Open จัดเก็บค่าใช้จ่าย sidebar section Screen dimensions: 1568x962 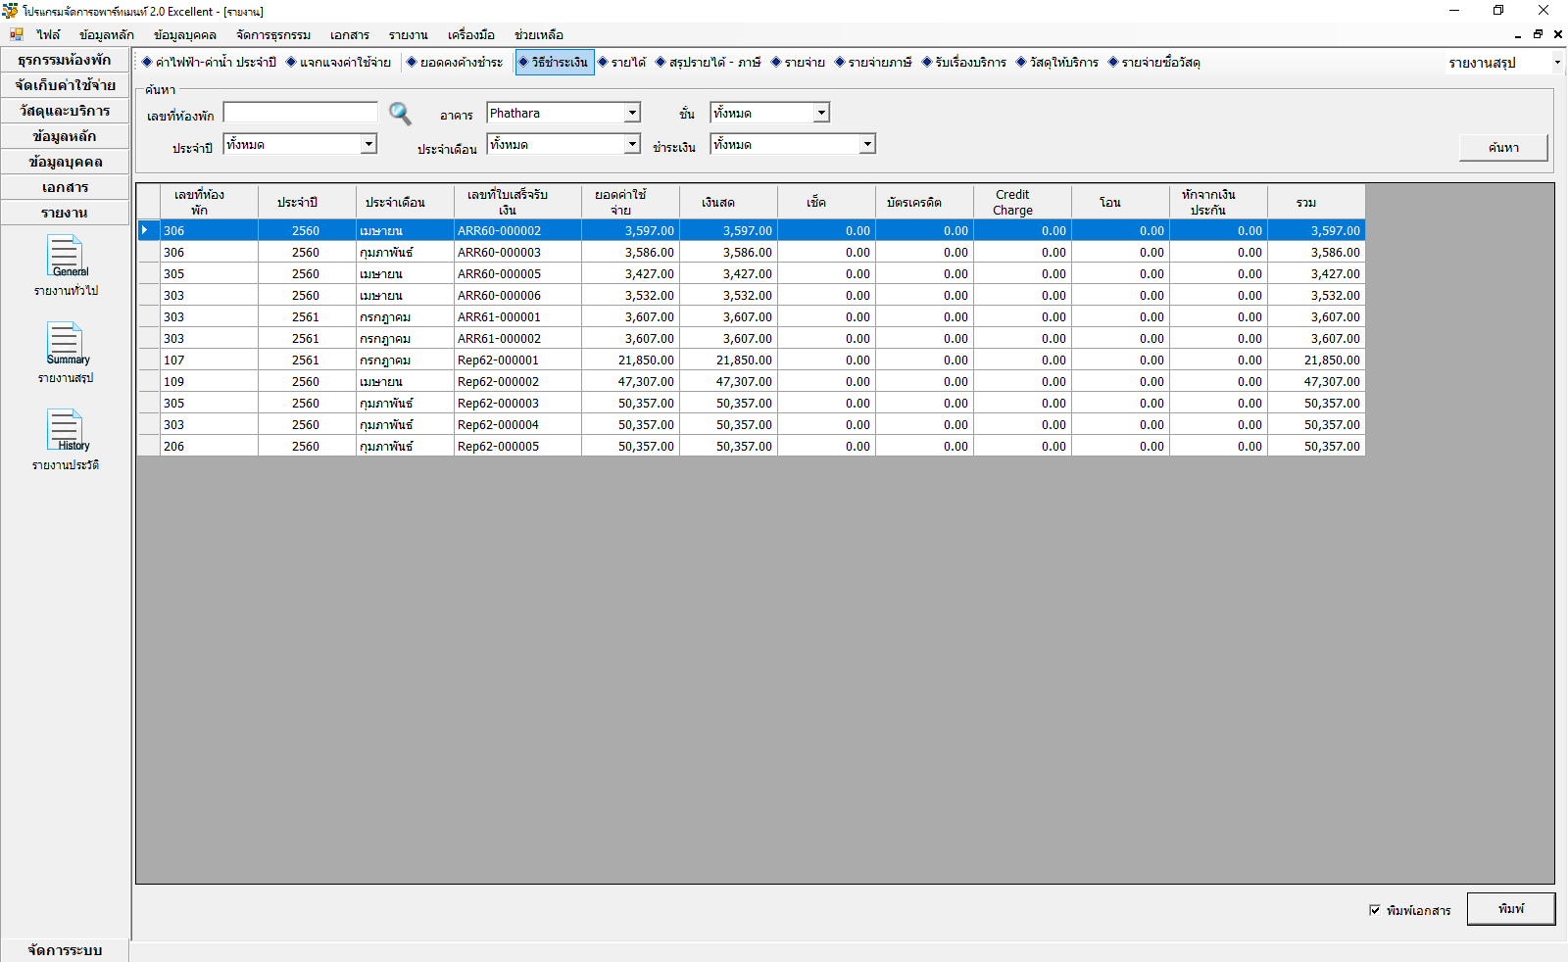(65, 85)
